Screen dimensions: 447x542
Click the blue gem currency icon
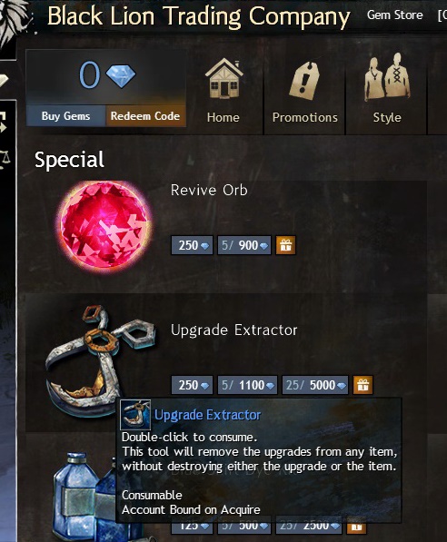[121, 76]
